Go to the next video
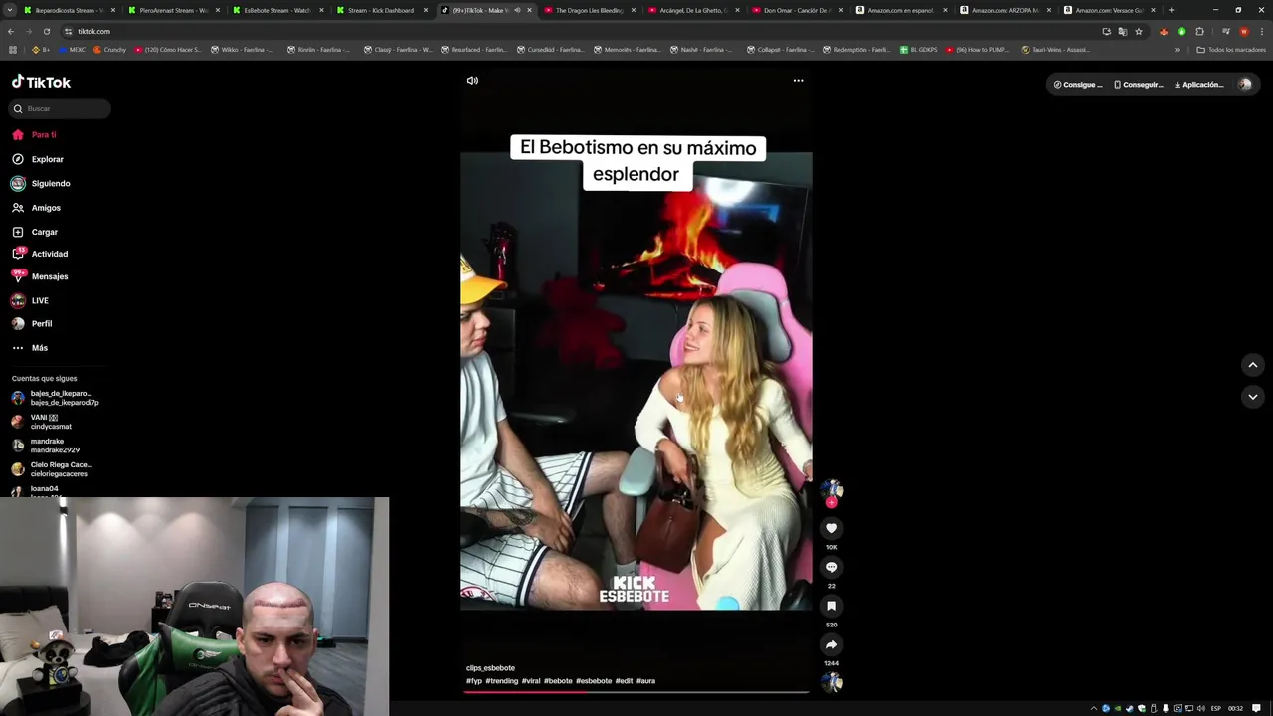 [1253, 397]
